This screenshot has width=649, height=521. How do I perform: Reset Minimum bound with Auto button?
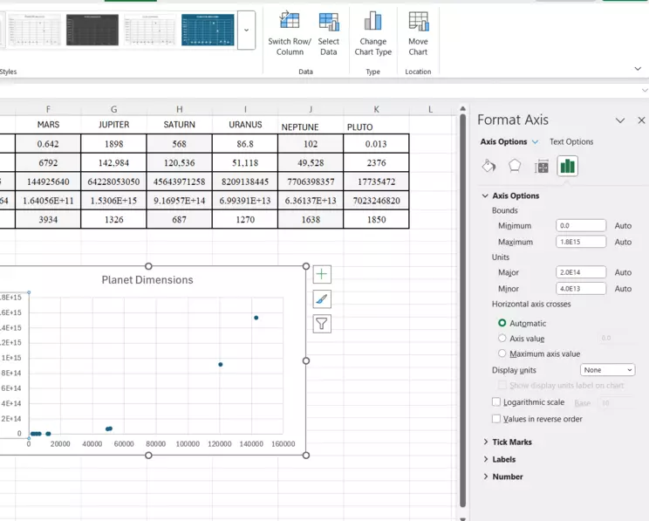[x=623, y=226]
